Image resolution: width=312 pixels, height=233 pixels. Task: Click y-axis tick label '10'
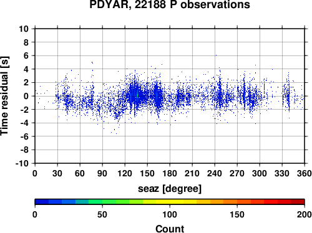(x=24, y=29)
